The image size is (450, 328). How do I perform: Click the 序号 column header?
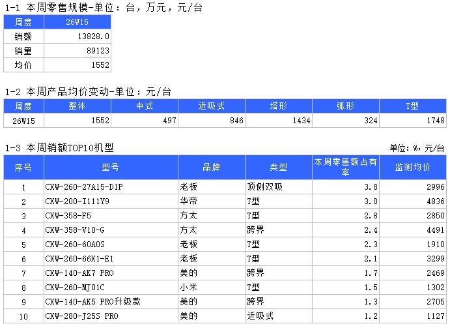pyautogui.click(x=23, y=168)
